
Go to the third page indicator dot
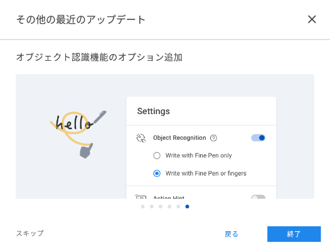(x=161, y=207)
